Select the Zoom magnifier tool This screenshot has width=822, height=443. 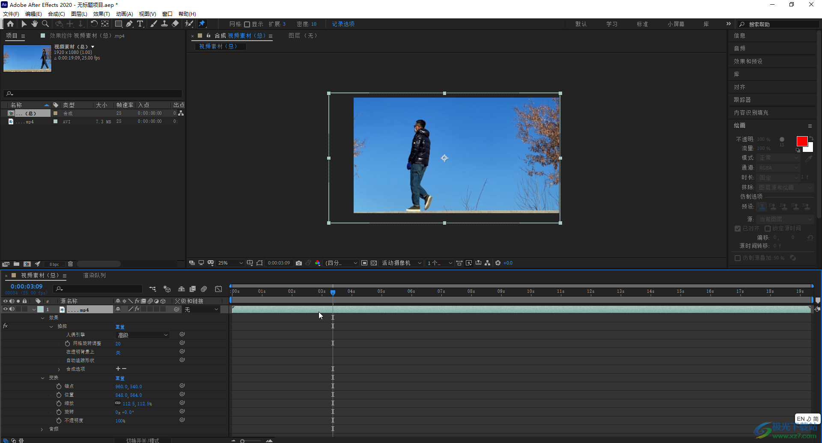point(45,24)
